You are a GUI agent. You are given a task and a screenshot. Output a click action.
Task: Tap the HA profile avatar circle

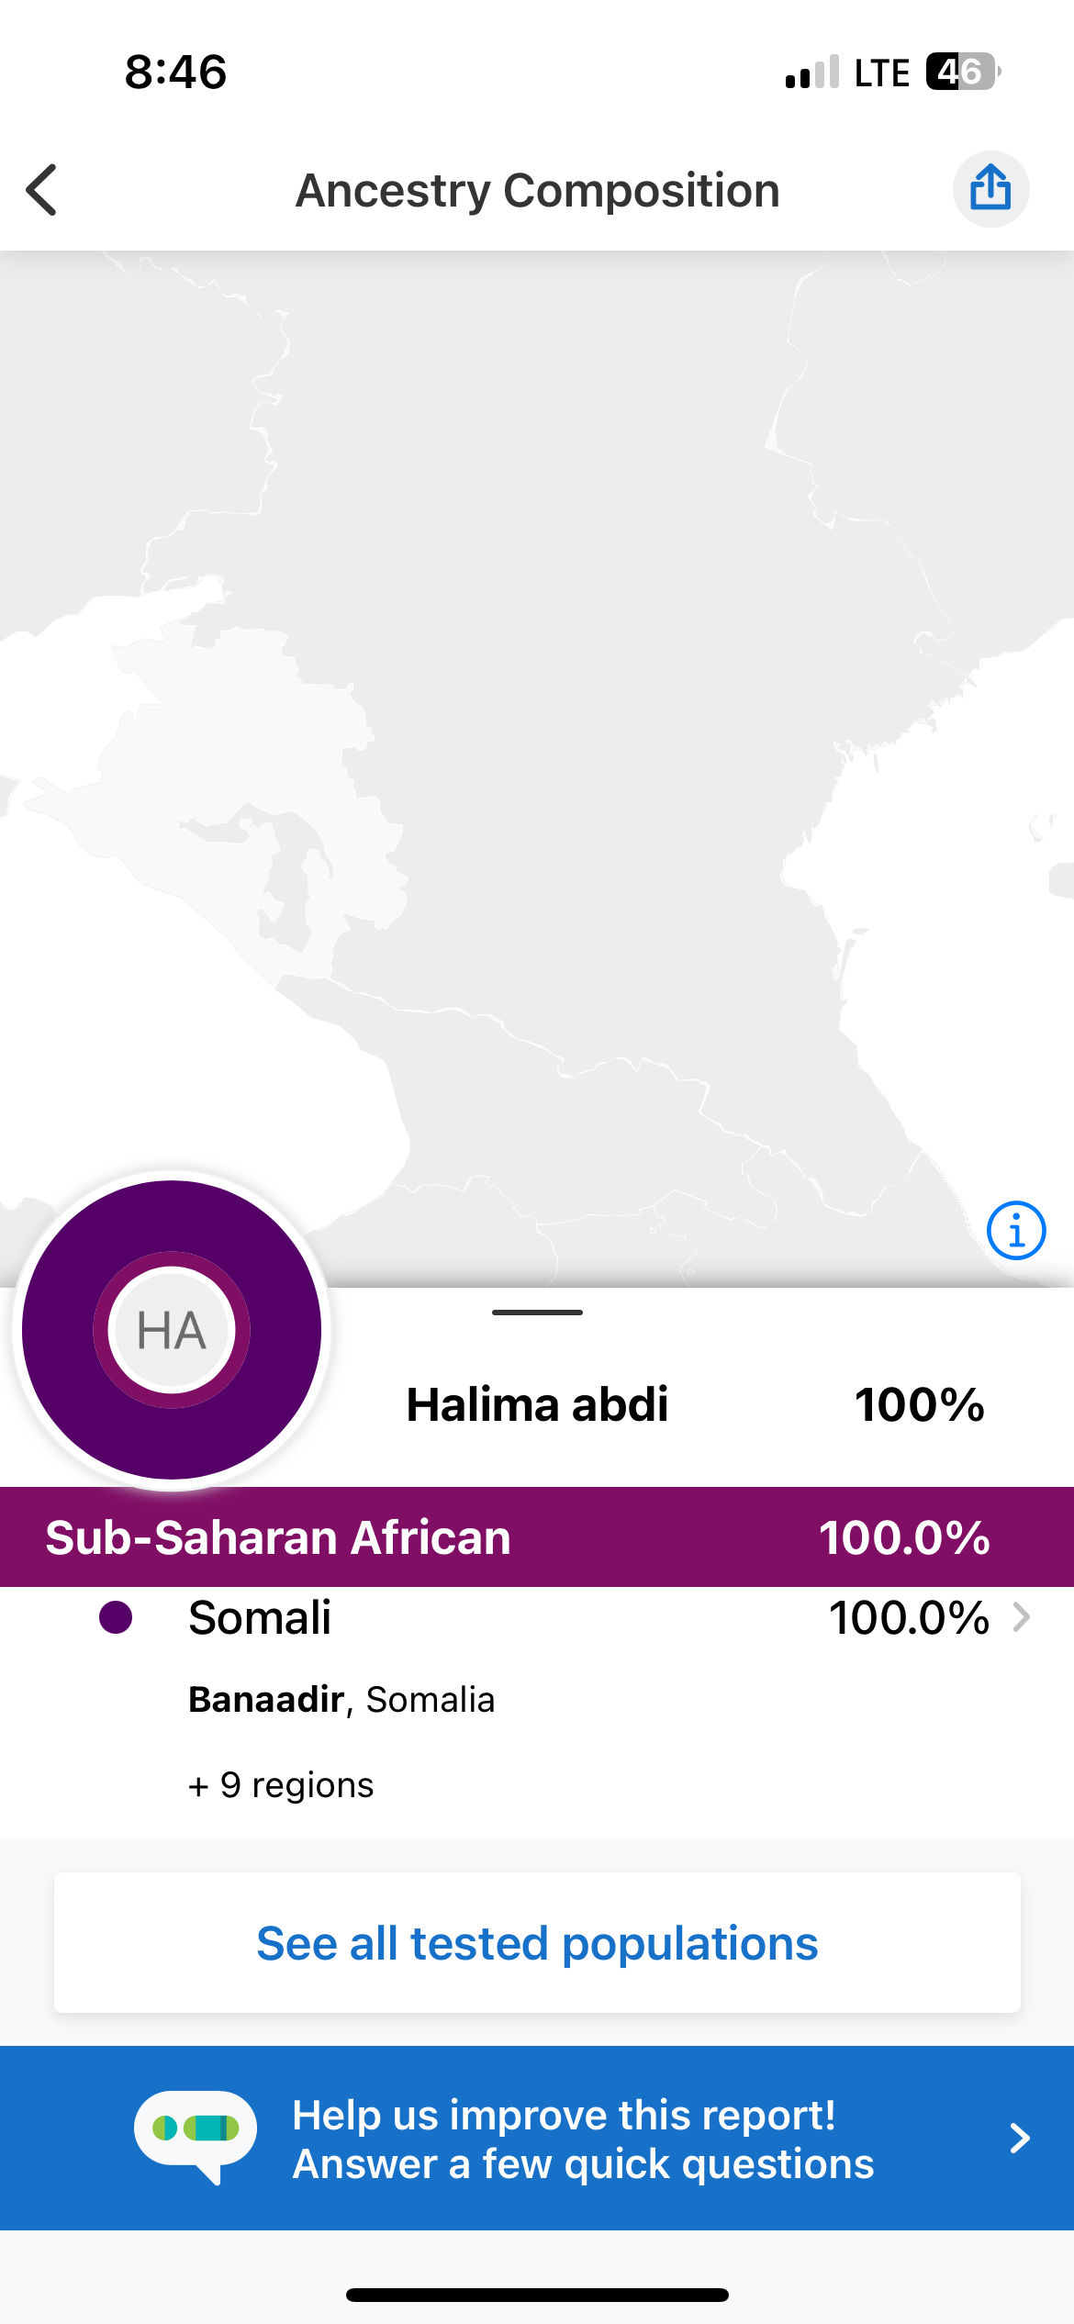click(x=172, y=1329)
